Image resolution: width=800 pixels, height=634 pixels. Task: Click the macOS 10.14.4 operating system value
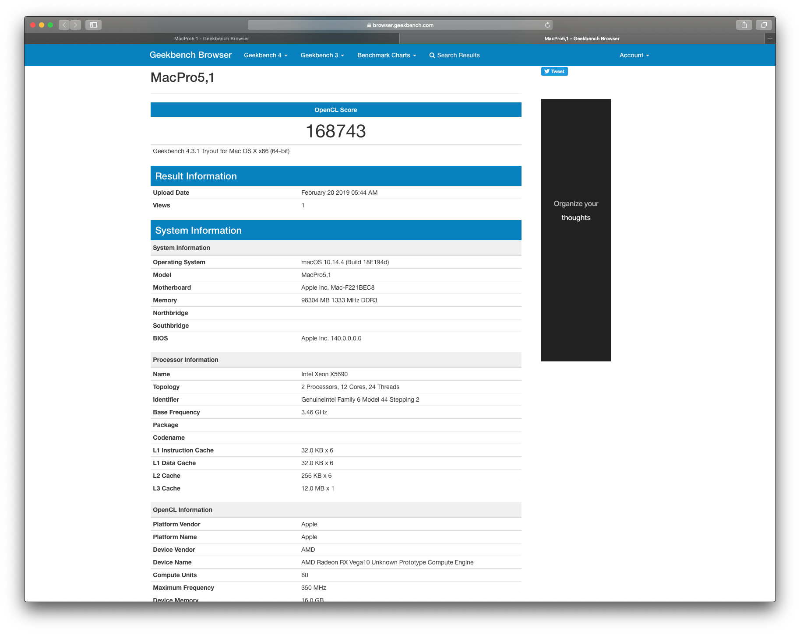click(345, 262)
